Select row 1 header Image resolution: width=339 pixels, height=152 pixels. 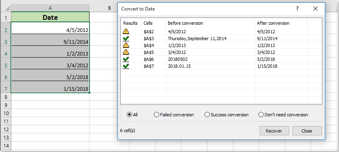(x=6, y=17)
